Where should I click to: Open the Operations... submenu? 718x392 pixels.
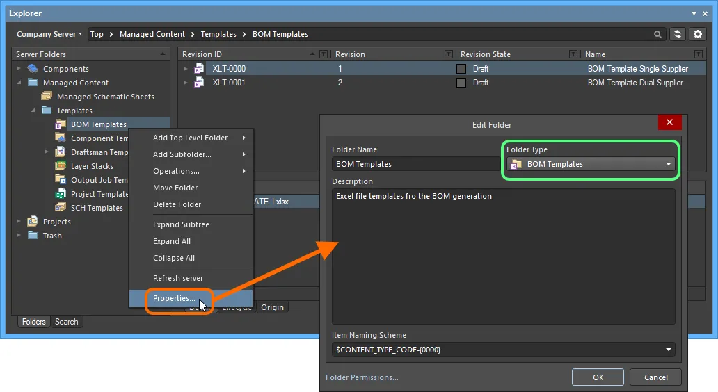pos(191,171)
